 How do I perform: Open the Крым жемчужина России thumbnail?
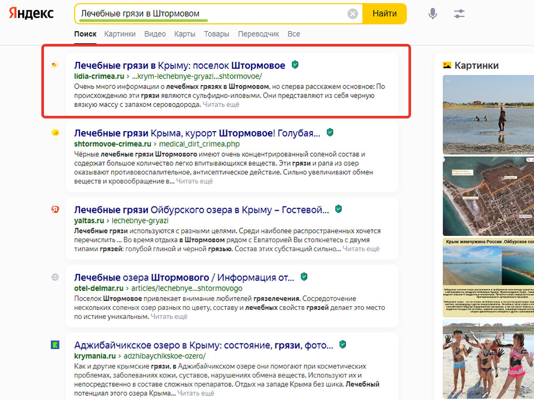[489, 277]
